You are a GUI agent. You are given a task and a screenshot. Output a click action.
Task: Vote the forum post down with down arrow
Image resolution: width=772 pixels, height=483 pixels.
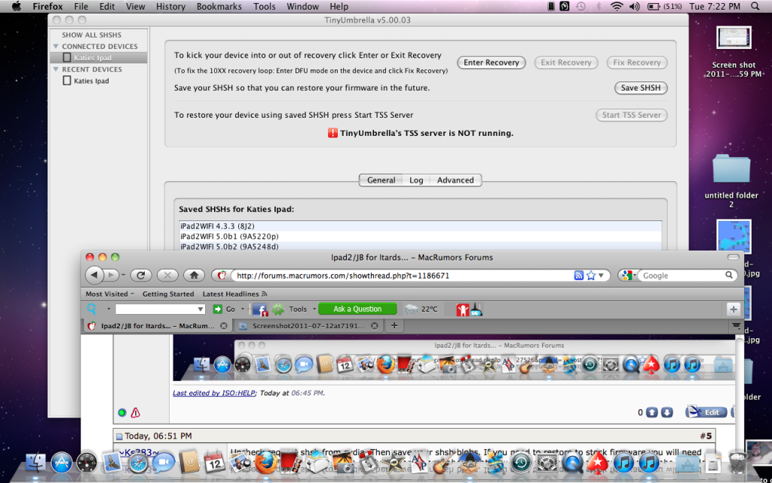pos(666,413)
